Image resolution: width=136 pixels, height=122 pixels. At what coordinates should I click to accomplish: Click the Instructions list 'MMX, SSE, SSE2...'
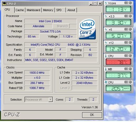coord(61,60)
